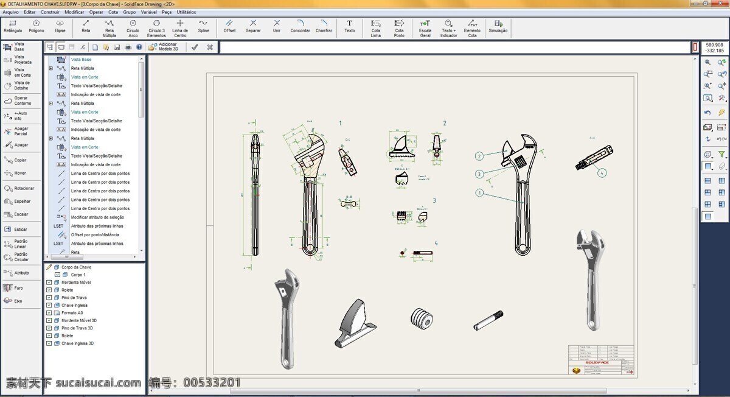Expand the first Reta Múltipla tree node

point(51,68)
